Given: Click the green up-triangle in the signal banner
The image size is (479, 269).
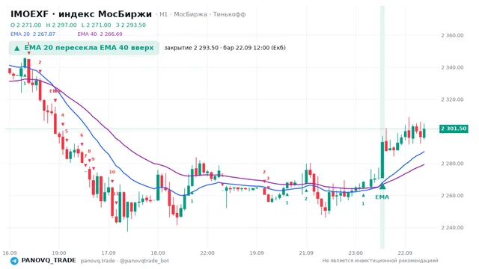Looking at the screenshot, I should [17, 48].
